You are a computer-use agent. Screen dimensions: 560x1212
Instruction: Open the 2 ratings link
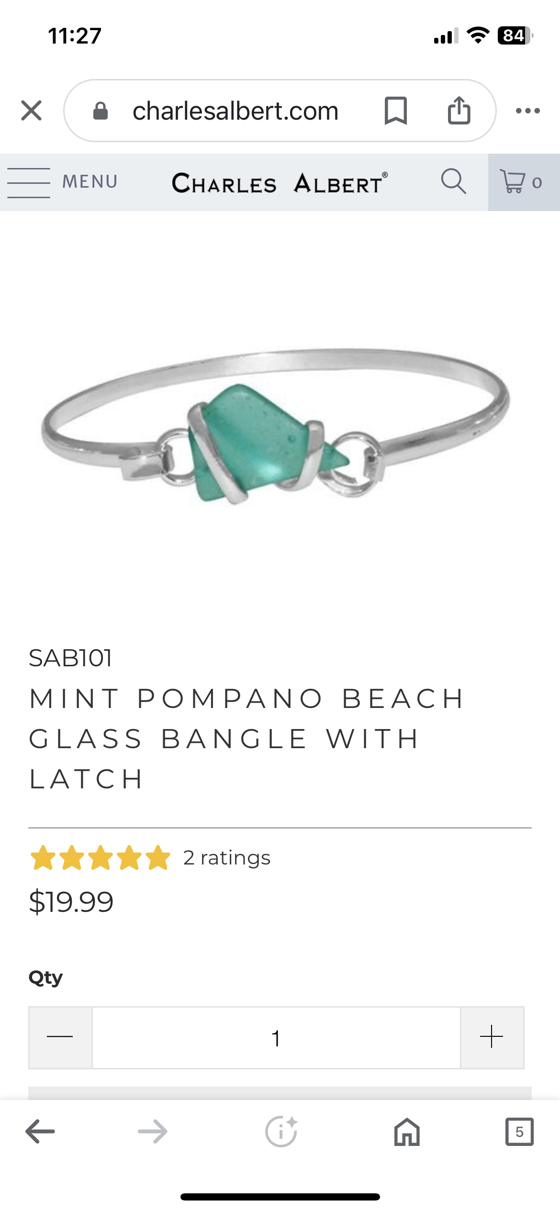tap(227, 858)
